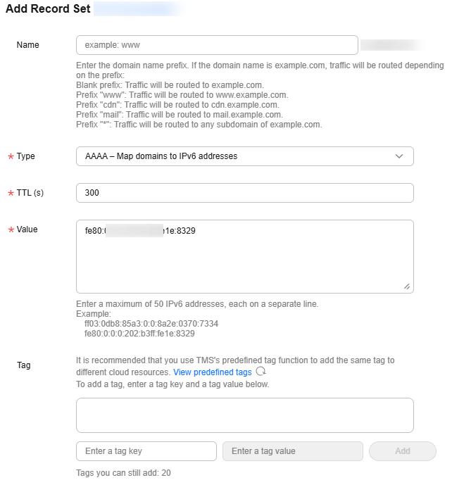Click the Prefix "www" routing hint line
This screenshot has width=452, height=485.
182,95
